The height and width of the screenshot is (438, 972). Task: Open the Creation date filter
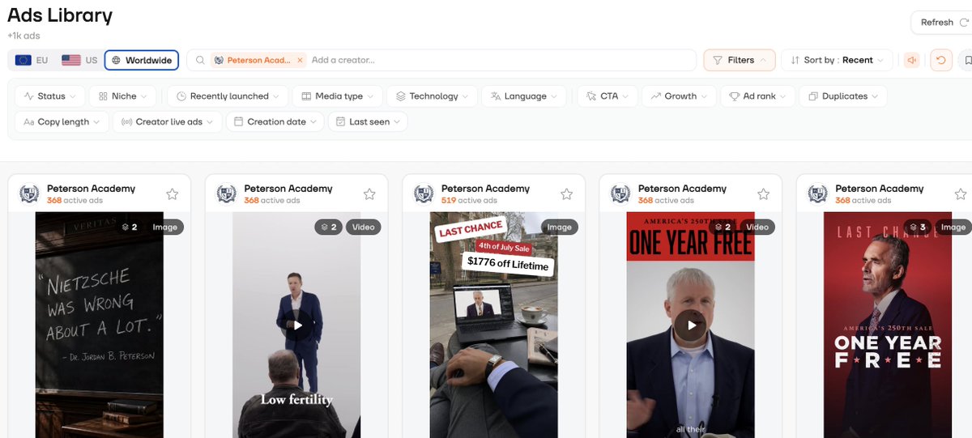pyautogui.click(x=275, y=121)
